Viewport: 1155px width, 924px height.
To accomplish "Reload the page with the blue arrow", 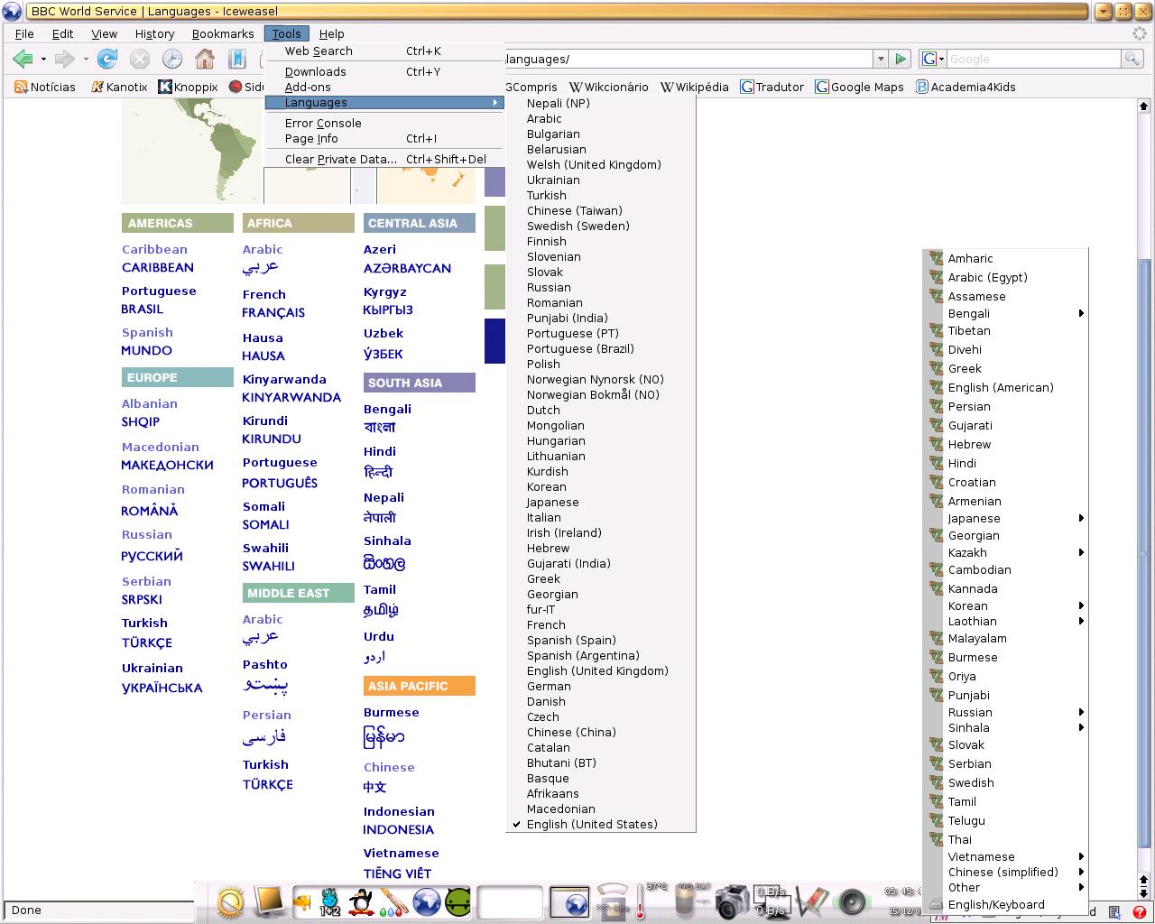I will pyautogui.click(x=107, y=60).
